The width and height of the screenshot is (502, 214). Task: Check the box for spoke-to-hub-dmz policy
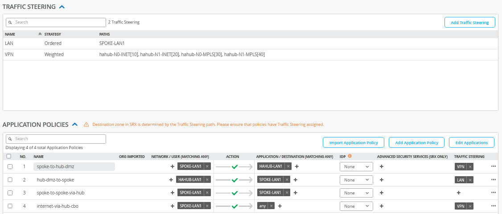coord(10,166)
